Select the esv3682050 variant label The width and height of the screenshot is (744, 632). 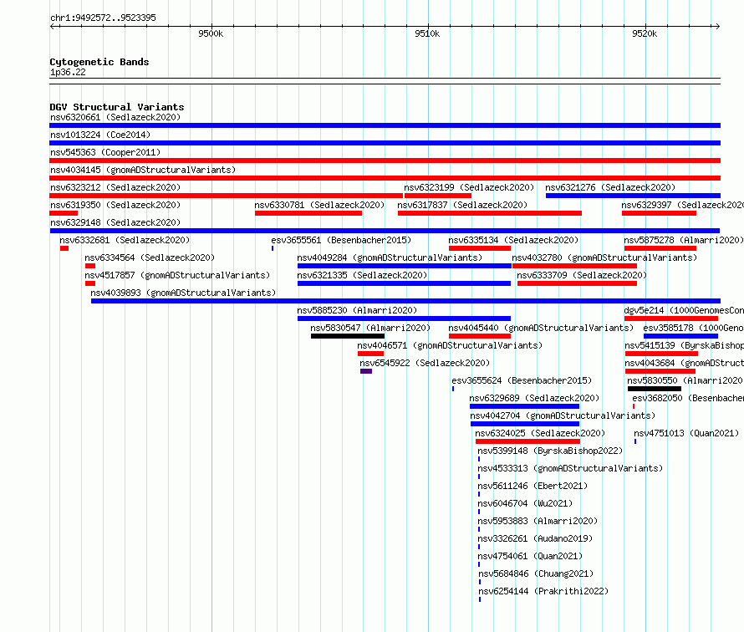[x=687, y=398]
